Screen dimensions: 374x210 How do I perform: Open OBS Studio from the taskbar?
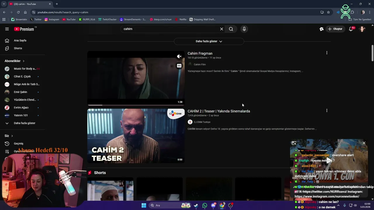231,205
